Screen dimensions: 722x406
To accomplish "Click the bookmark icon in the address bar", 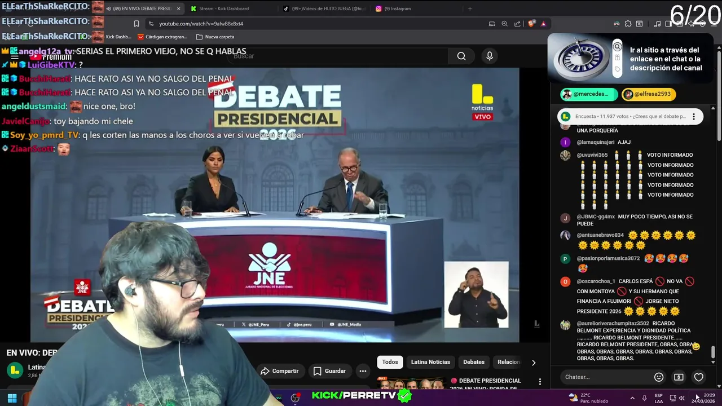I will [x=136, y=24].
